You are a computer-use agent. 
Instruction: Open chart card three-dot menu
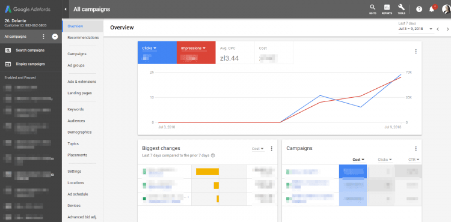point(416,52)
